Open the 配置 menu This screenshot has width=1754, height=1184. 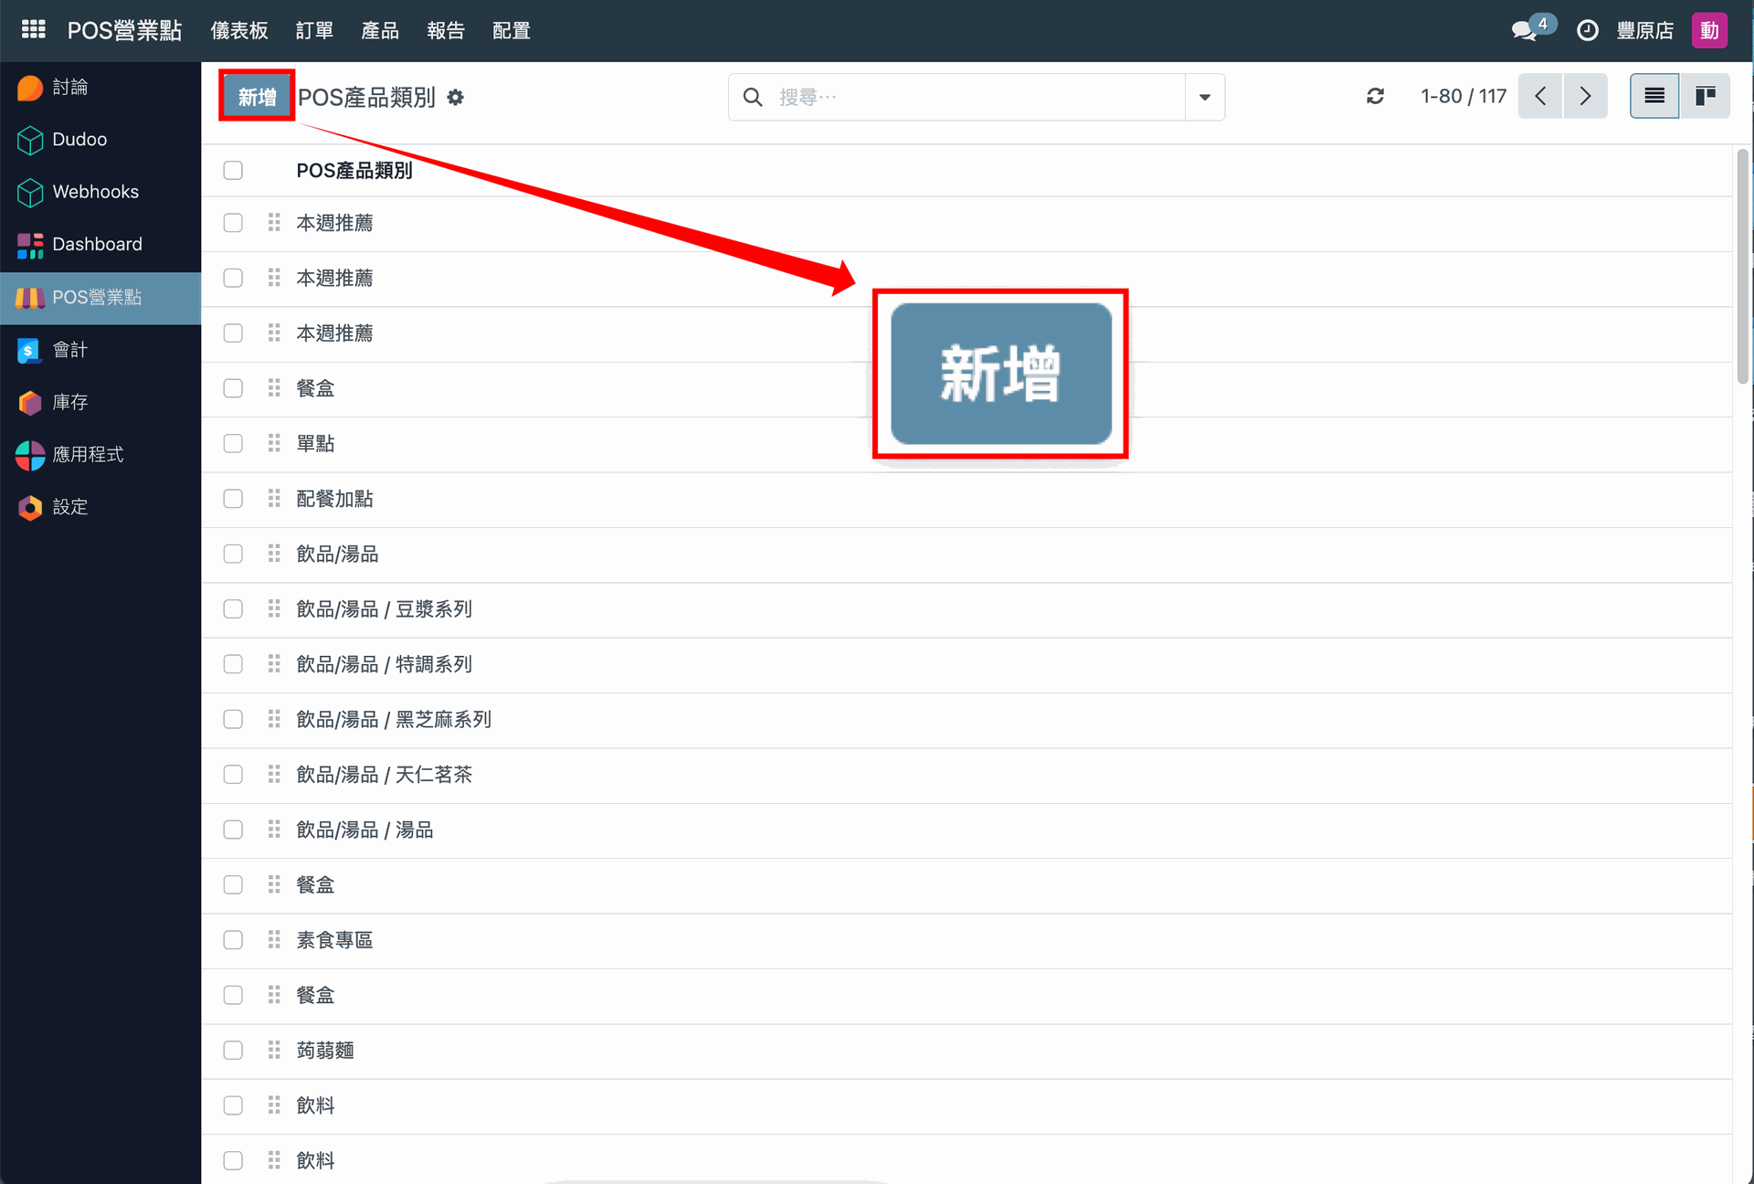[x=511, y=30]
